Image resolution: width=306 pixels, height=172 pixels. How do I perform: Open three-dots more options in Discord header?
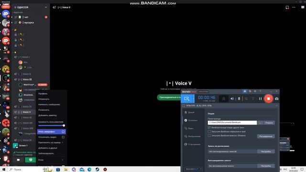pyautogui.click(x=294, y=8)
